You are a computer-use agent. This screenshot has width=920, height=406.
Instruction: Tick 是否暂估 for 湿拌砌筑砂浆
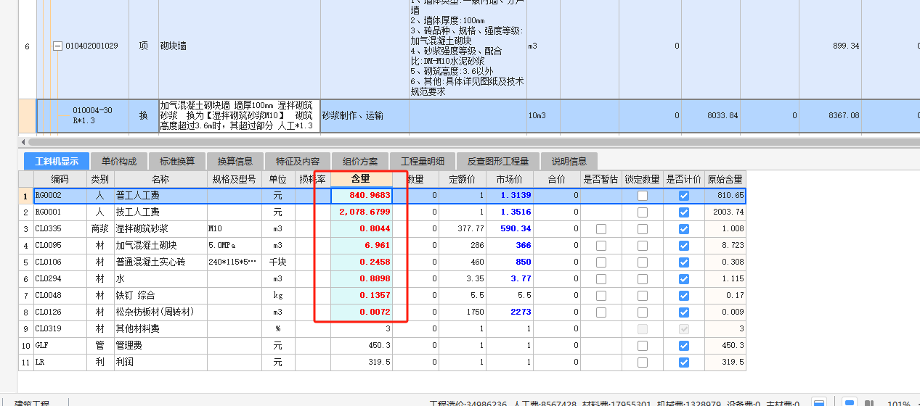[x=601, y=229]
